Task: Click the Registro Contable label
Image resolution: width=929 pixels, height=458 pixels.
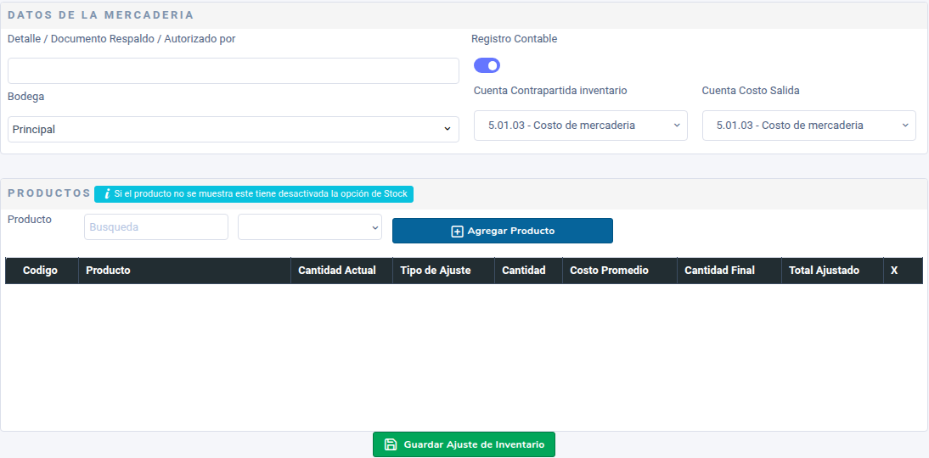Action: (515, 39)
